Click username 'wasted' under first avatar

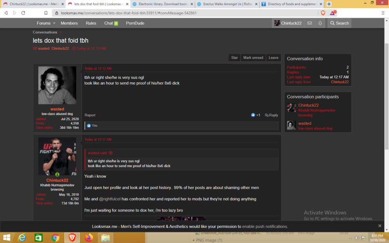click(57, 109)
